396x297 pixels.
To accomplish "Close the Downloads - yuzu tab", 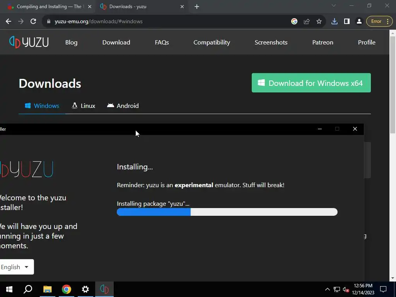I will point(182,7).
